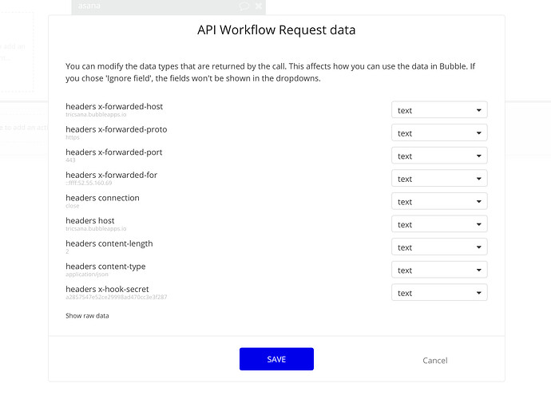Open type dropdown for headers connection

point(439,202)
